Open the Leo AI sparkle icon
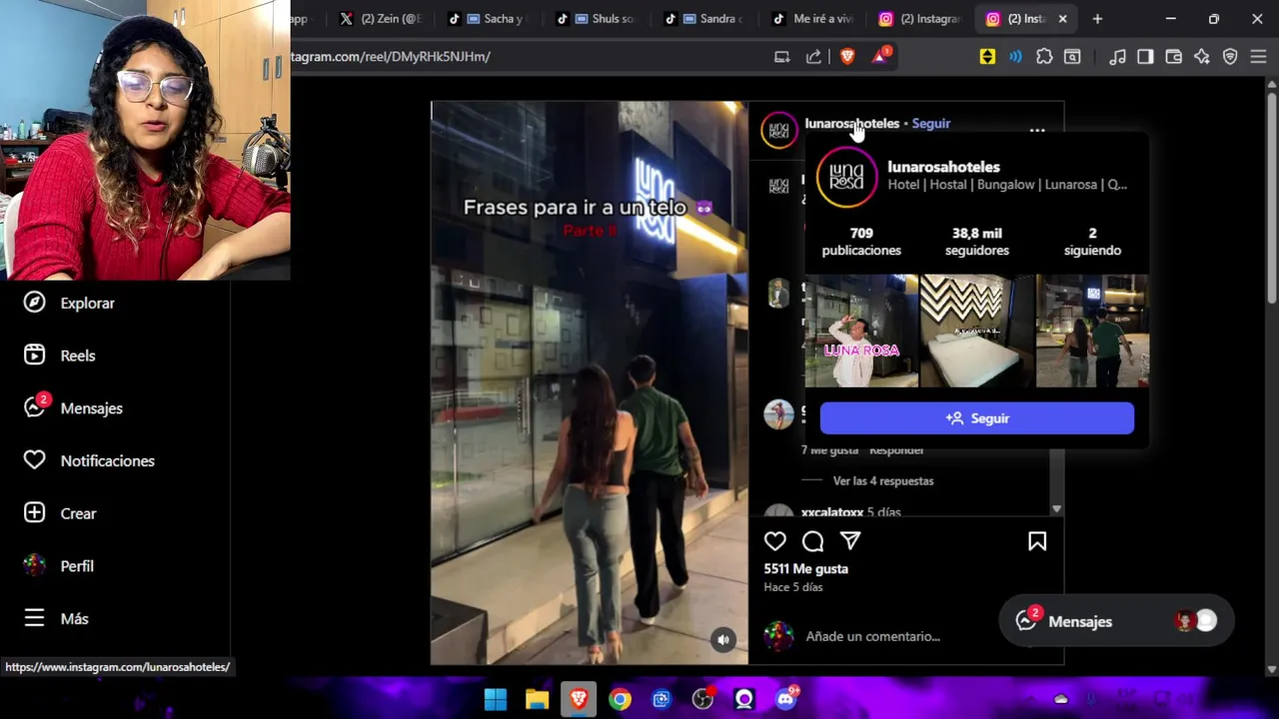This screenshot has height=719, width=1279. click(x=1202, y=57)
